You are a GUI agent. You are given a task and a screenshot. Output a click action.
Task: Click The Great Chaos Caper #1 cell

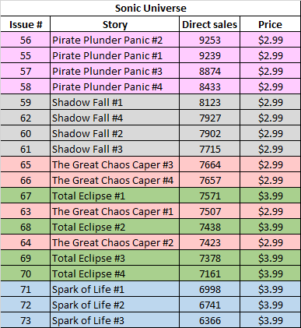[x=114, y=211]
